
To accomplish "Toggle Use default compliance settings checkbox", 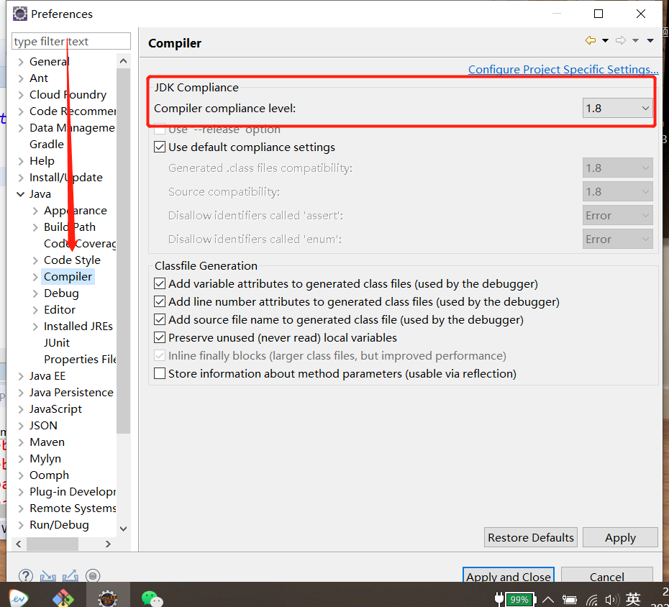I will pyautogui.click(x=160, y=147).
